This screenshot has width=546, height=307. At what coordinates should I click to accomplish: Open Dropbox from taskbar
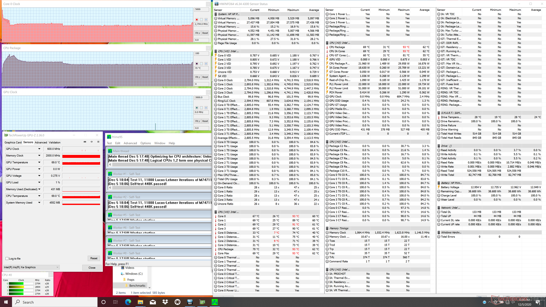click(165, 302)
